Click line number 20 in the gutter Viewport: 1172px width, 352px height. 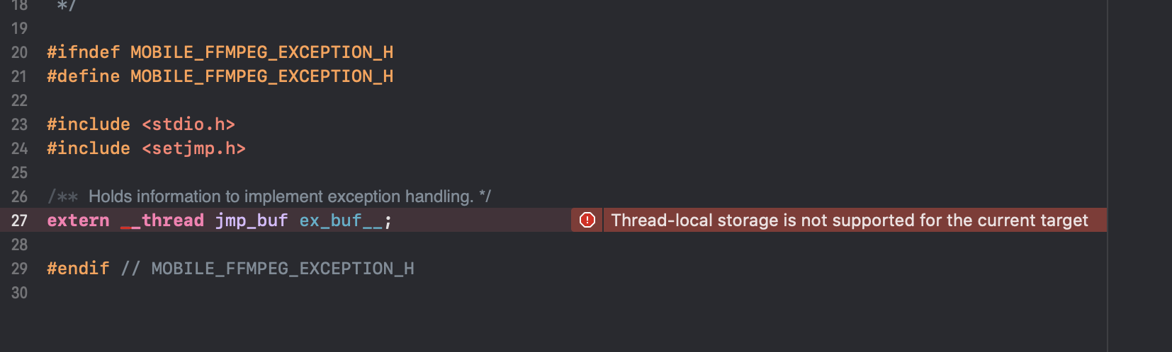click(x=19, y=52)
